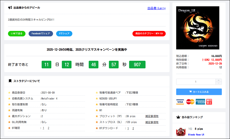The width and height of the screenshot is (230, 139).
Task: Open BTダウンロード link number 2
Action: pos(133,128)
